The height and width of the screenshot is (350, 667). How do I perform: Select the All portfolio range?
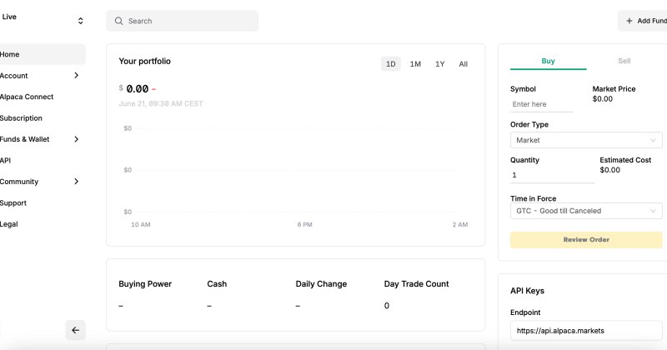[x=464, y=64]
